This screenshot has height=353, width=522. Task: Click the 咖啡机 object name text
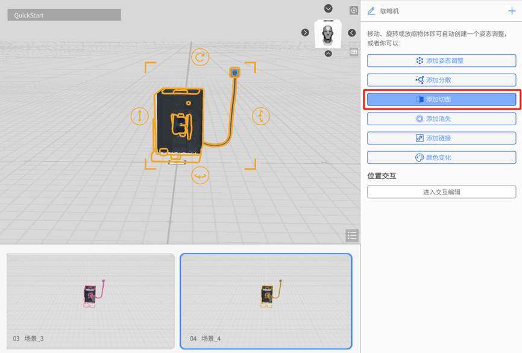coord(389,11)
